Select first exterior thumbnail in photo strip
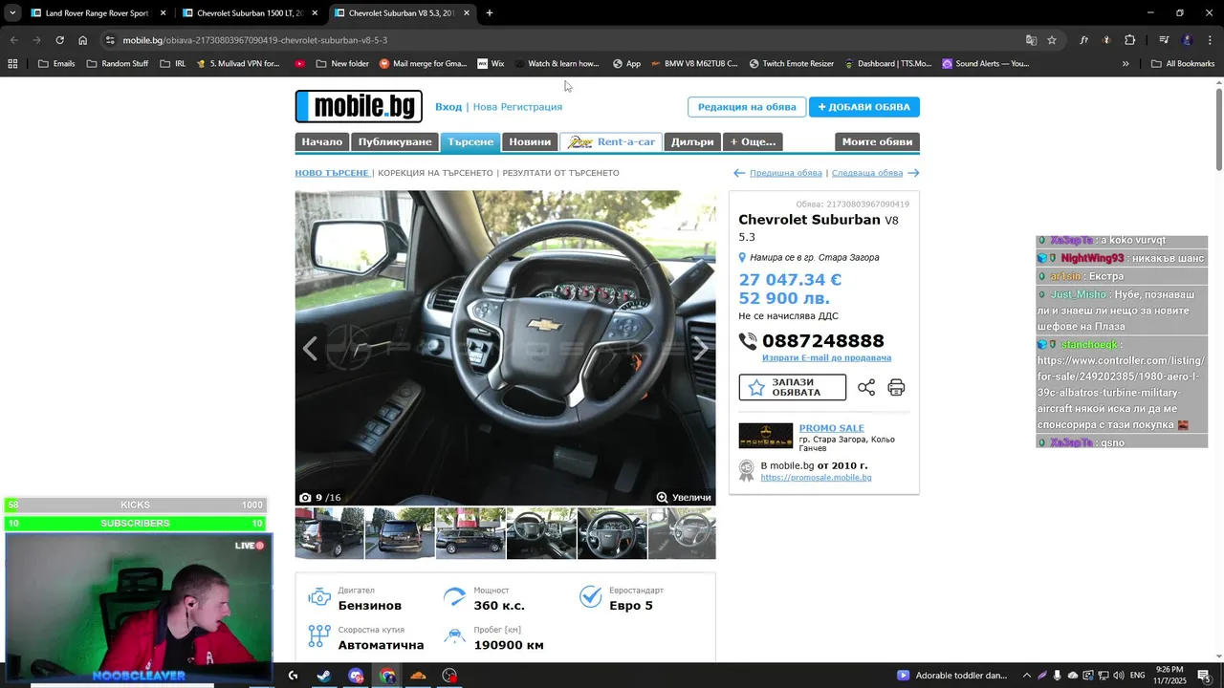 pos(329,533)
